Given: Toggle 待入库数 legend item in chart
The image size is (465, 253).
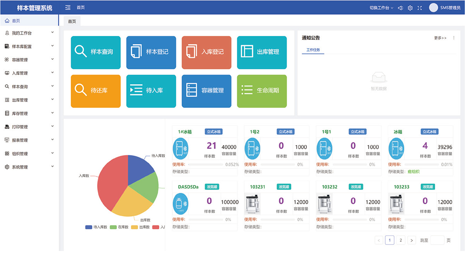Looking at the screenshot, I should point(96,227).
